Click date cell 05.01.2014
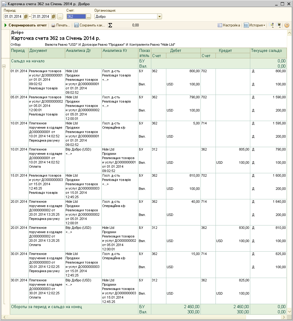 tap(19, 97)
